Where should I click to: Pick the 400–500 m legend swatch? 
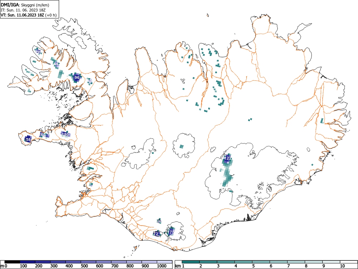pos(73,262)
